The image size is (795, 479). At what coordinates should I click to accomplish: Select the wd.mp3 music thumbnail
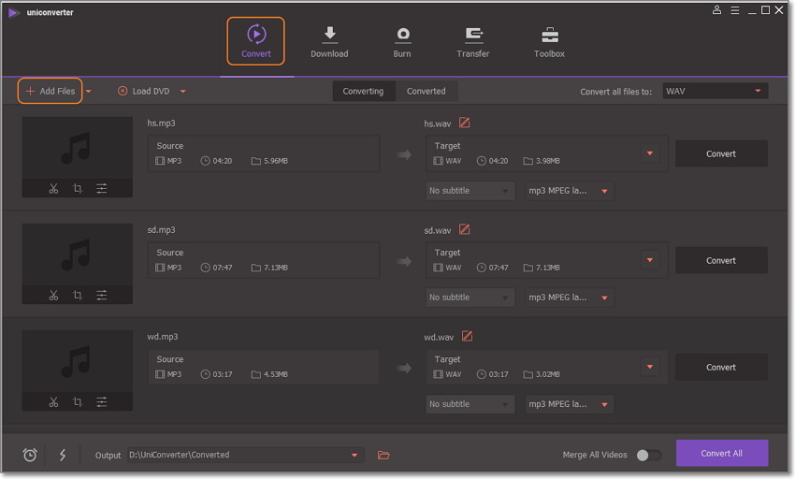tap(78, 360)
